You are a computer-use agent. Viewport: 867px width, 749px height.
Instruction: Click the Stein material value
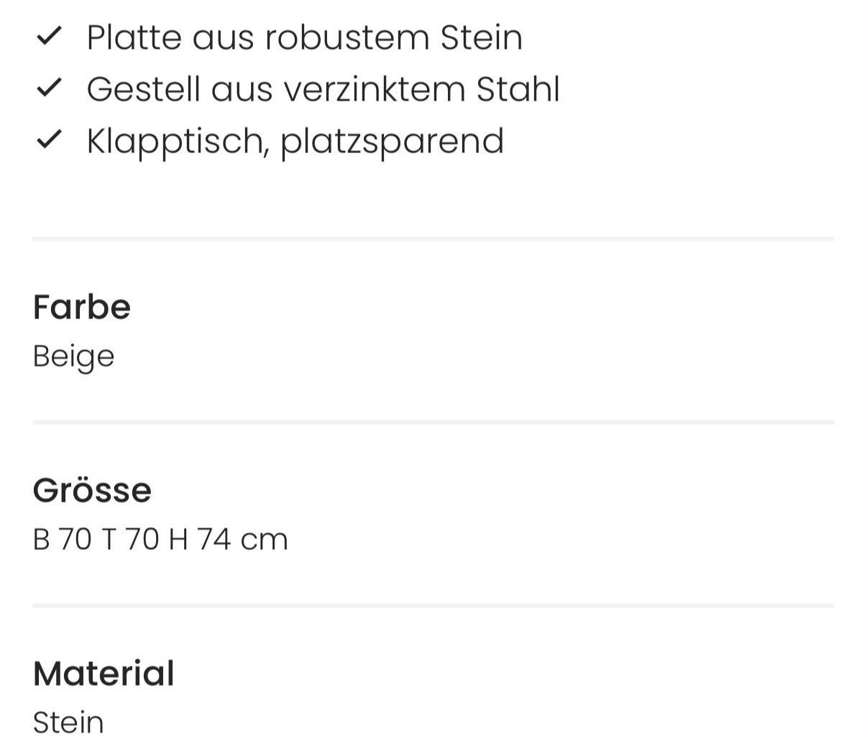(68, 722)
